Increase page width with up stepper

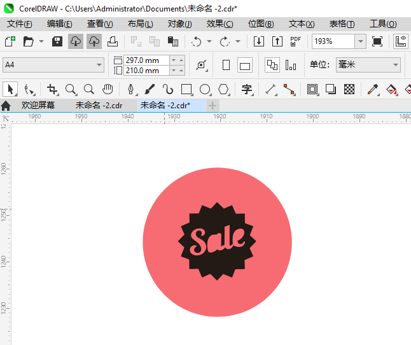pos(181,60)
